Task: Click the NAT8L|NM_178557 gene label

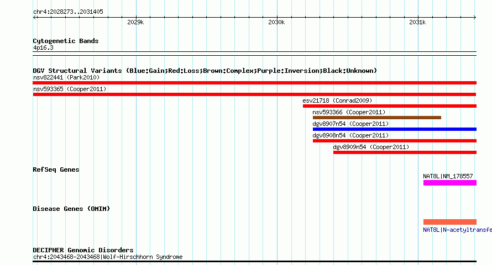Action: [448, 176]
